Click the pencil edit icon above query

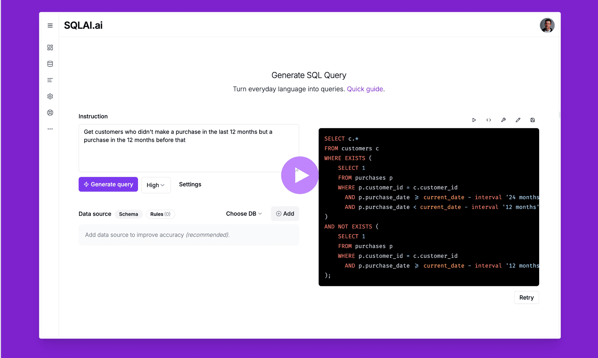[x=518, y=120]
